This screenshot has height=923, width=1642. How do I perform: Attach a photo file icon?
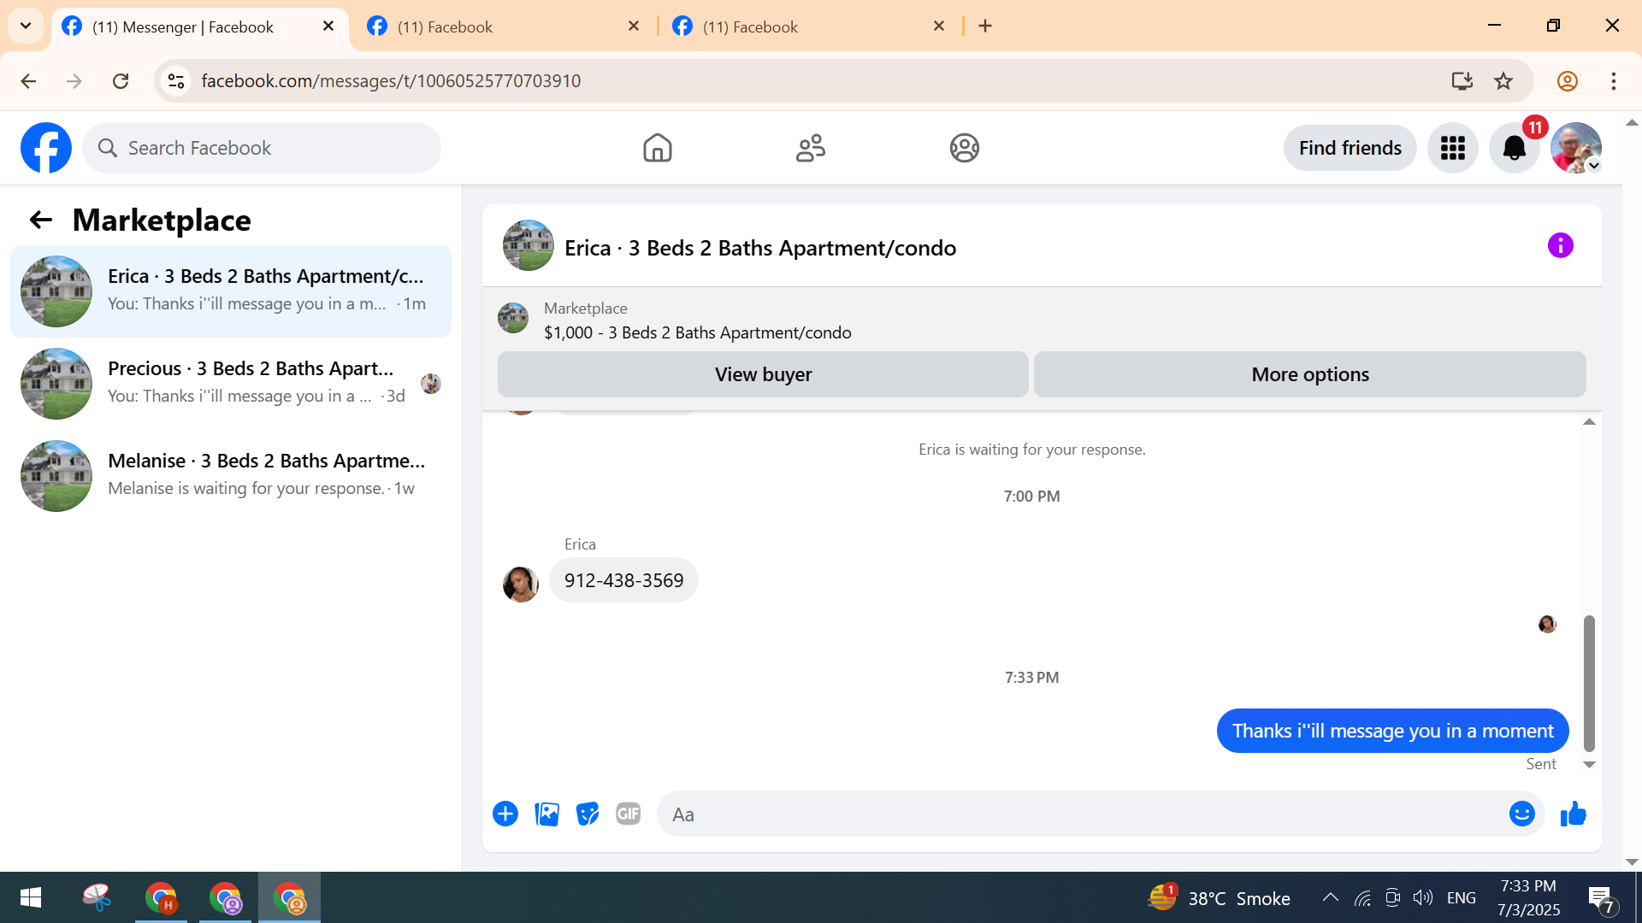[x=546, y=814]
